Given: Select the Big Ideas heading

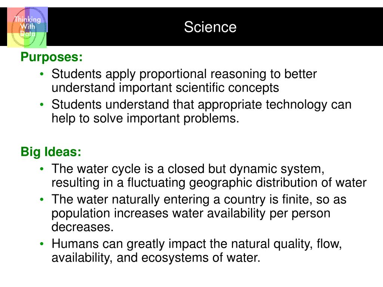Looking at the screenshot, I should 51,152.
